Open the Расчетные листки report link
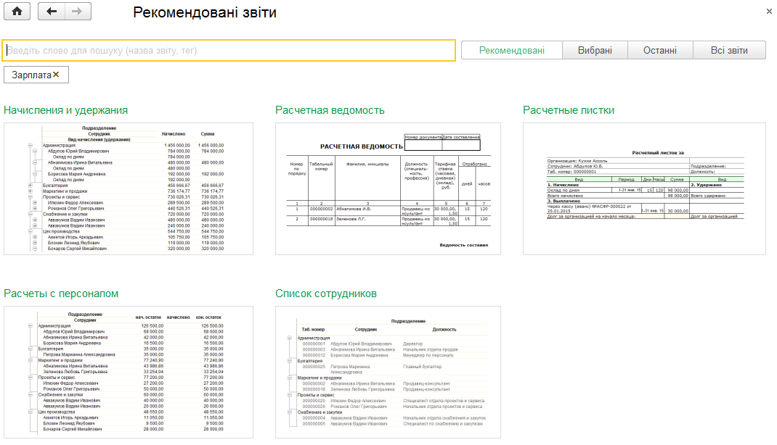This screenshot has width=777, height=445. 569,110
